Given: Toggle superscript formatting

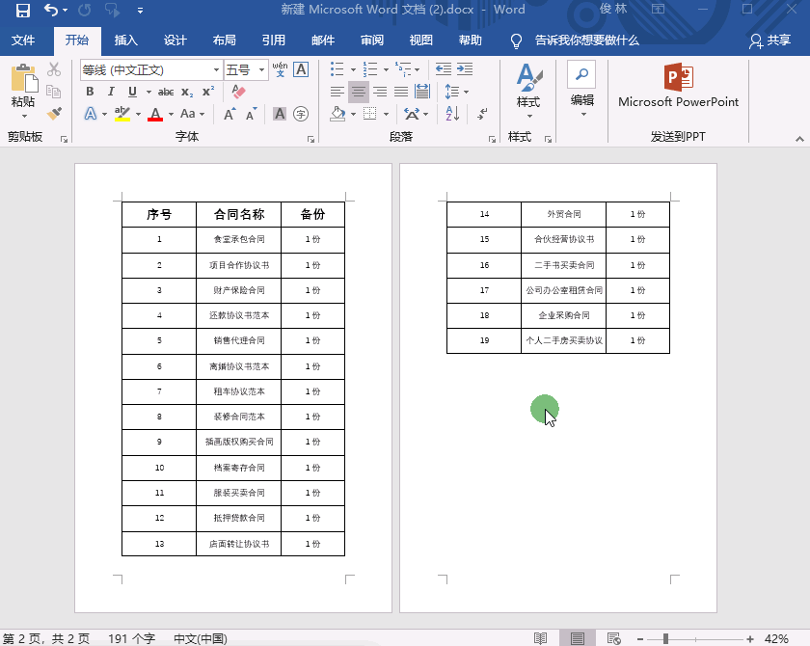Looking at the screenshot, I should pos(207,92).
